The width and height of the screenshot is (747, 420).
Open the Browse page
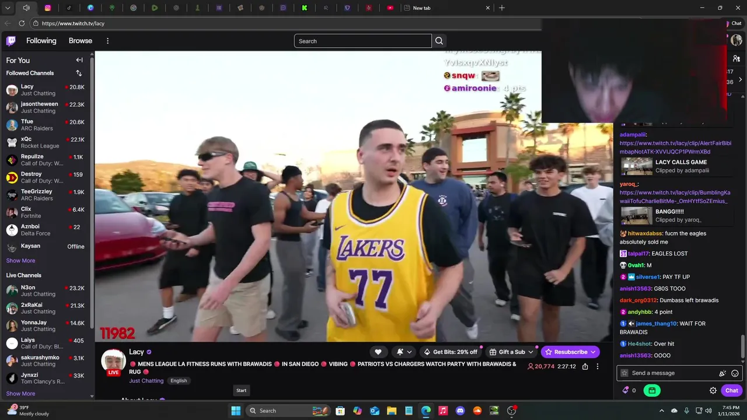(81, 41)
